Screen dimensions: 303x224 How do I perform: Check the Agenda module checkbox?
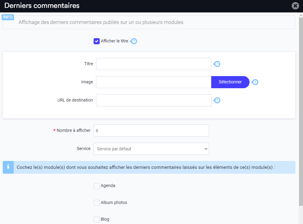pyautogui.click(x=97, y=186)
